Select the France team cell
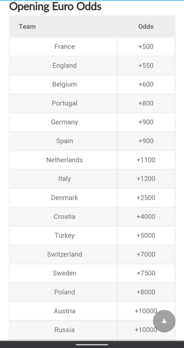 64,47
